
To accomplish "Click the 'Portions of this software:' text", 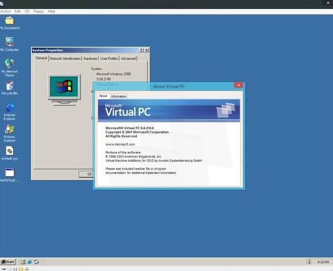I will [x=123, y=152].
